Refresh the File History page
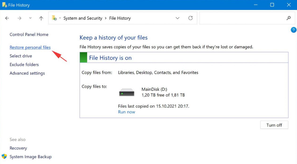297x164 pixels. click(x=190, y=18)
